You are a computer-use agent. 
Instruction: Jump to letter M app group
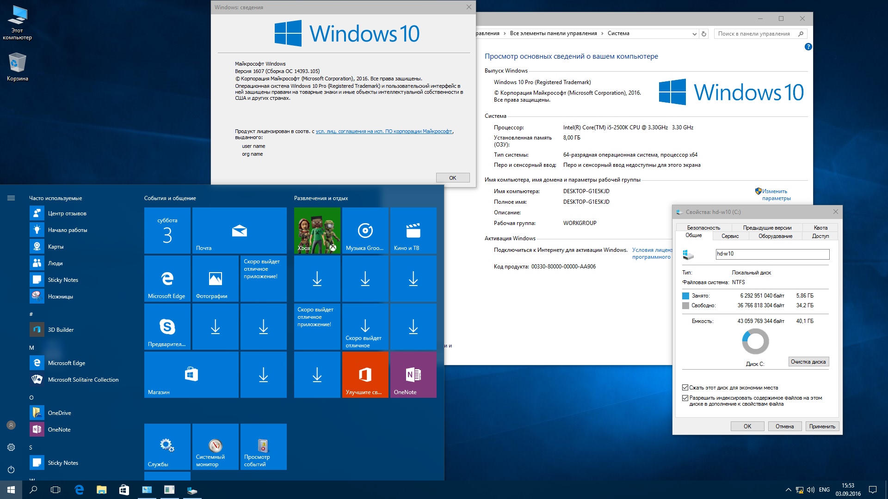[31, 347]
